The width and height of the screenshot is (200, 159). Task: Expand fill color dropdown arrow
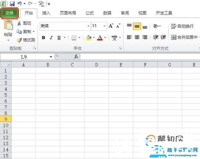94,37
